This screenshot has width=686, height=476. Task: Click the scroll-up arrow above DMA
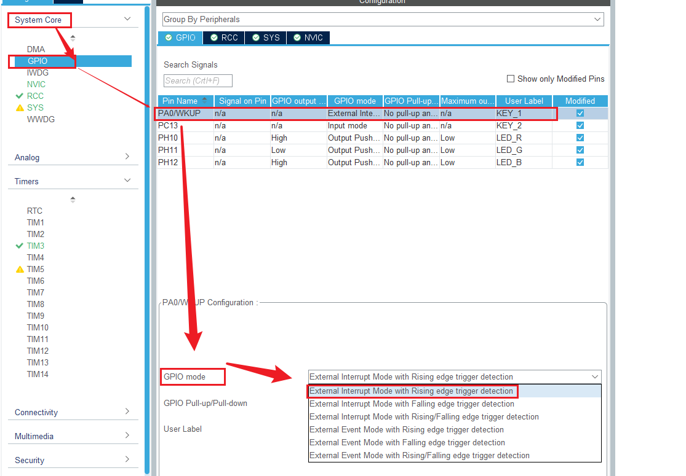73,37
